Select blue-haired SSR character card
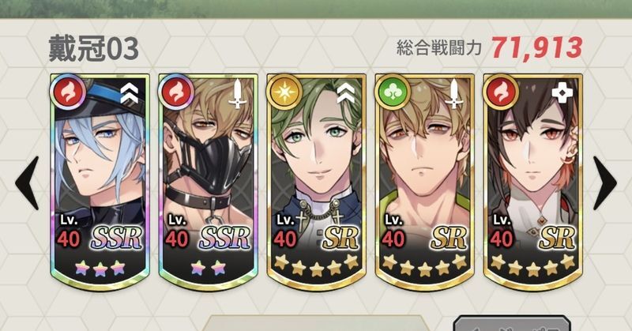This screenshot has height=331, width=632. point(100,181)
